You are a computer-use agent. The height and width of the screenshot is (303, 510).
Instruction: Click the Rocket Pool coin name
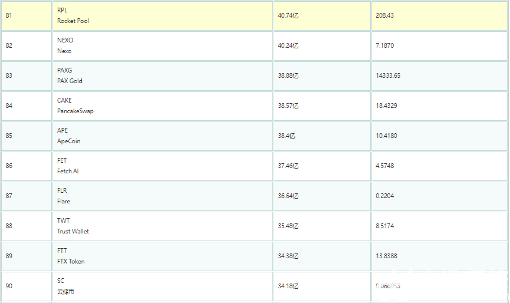pyautogui.click(x=73, y=21)
